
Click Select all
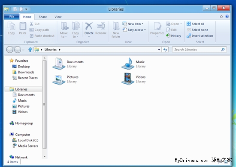tap(195, 24)
